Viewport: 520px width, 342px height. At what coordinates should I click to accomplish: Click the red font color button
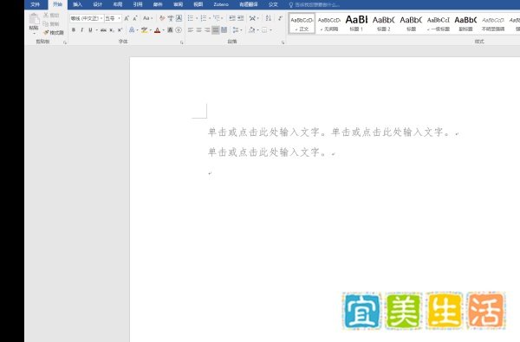(x=158, y=30)
